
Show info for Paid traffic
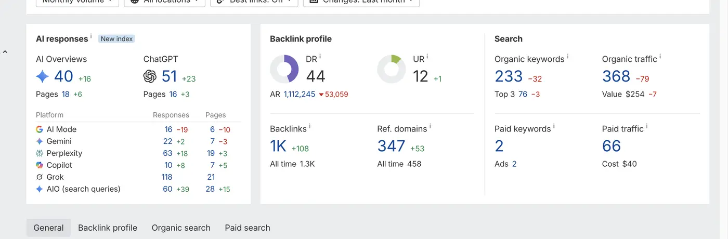647,126
